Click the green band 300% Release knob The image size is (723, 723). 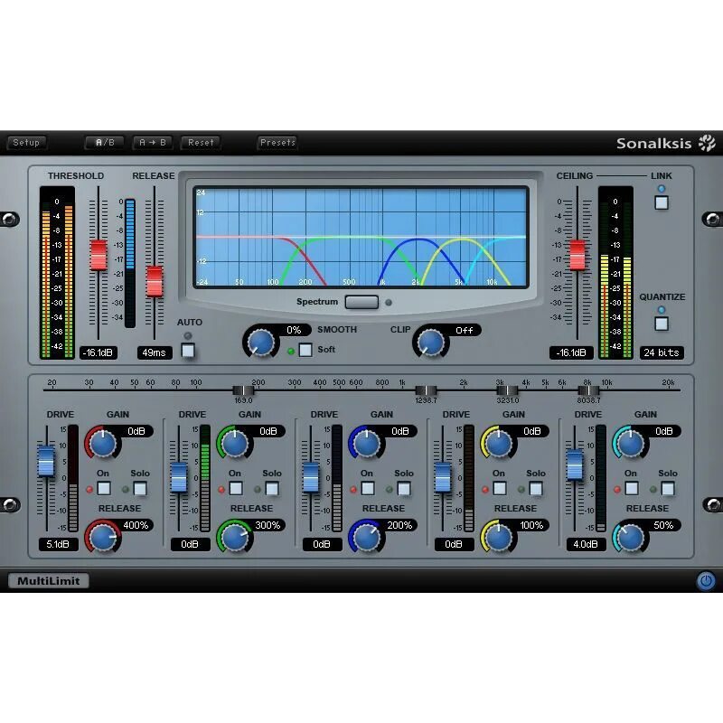(x=235, y=538)
